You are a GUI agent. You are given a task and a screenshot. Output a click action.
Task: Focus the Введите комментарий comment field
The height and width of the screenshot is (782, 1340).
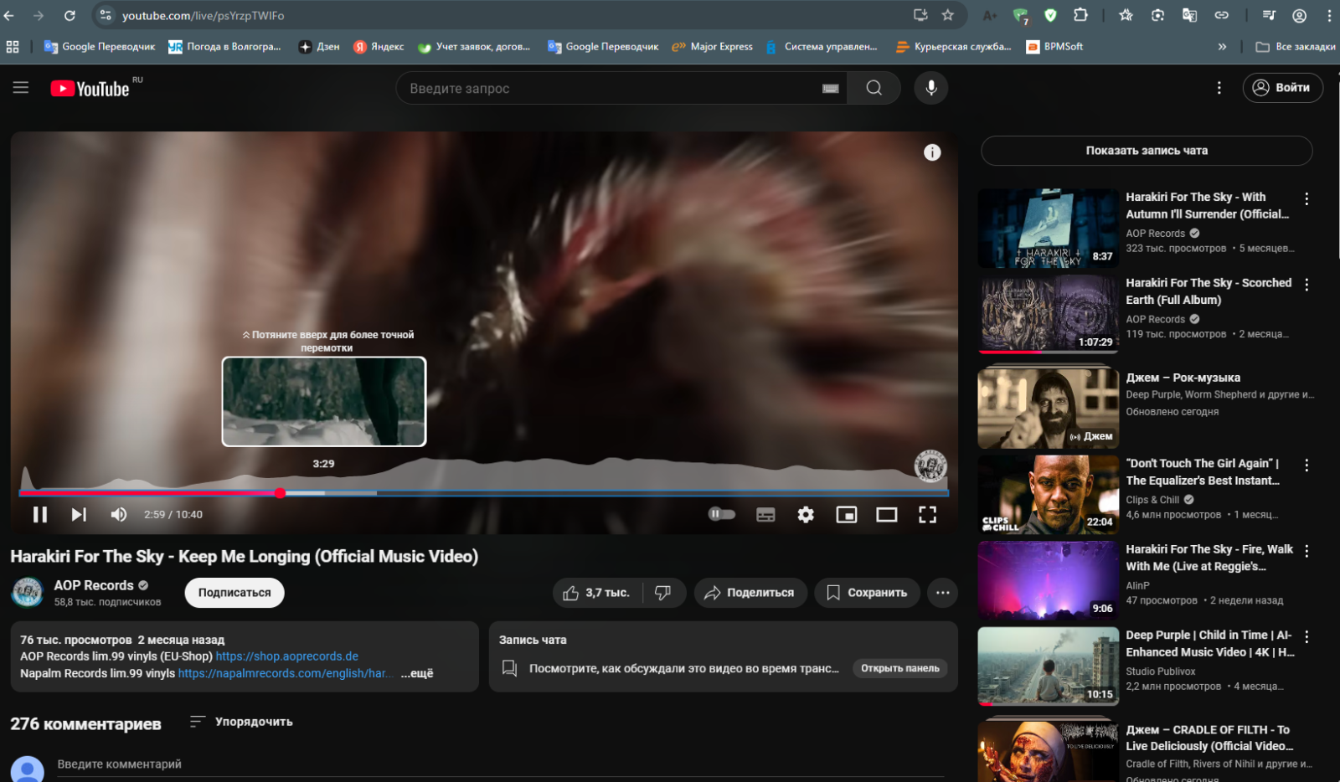pos(500,764)
